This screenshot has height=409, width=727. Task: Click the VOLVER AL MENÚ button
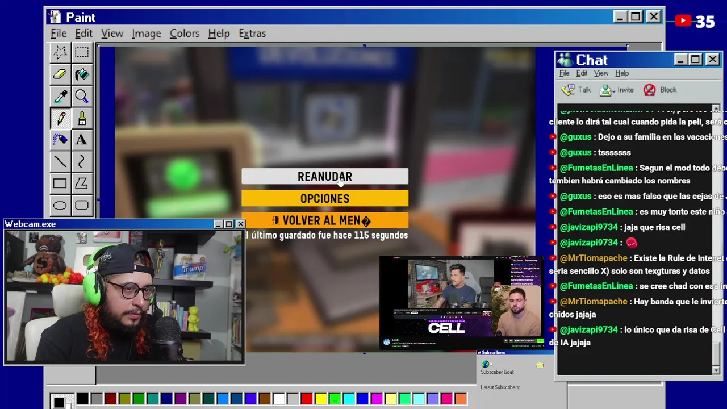325,220
